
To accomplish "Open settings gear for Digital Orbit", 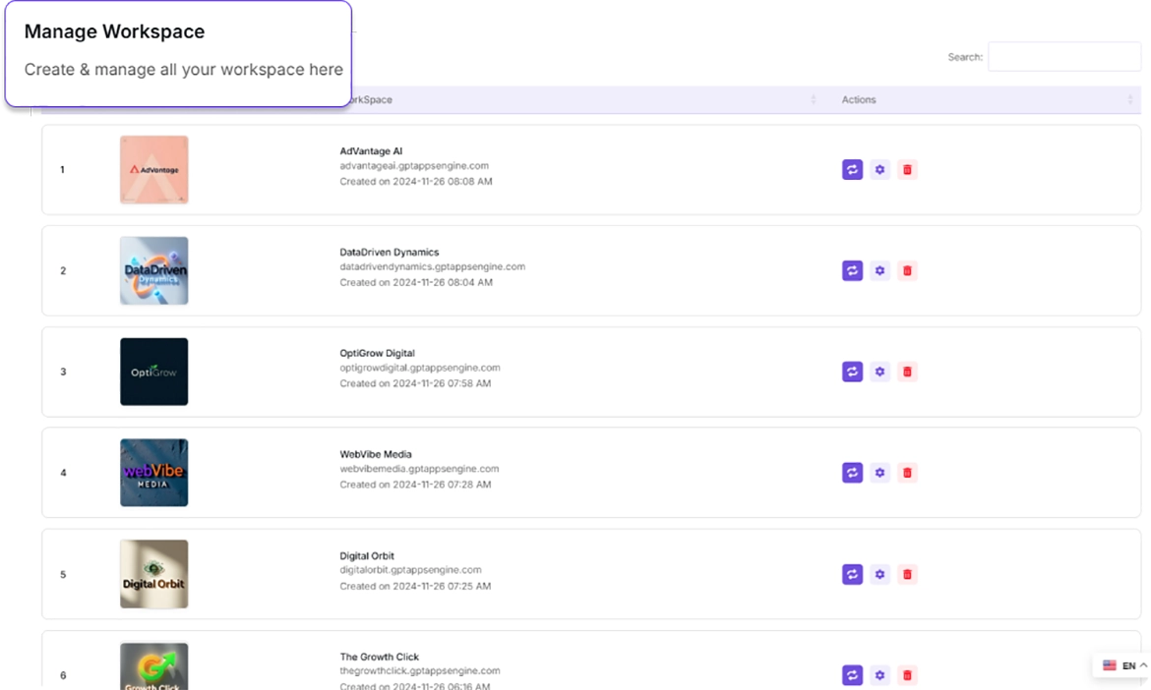I will (879, 574).
